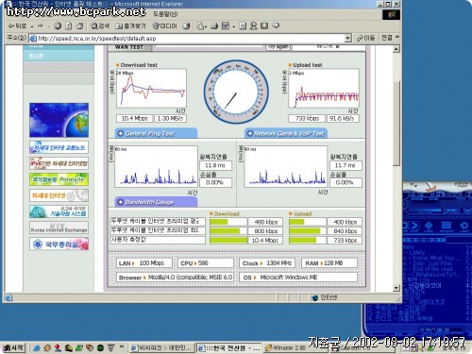Click the 11.7 ms round-trip delay value
Viewport: 472px width, 354px height.
click(x=346, y=165)
